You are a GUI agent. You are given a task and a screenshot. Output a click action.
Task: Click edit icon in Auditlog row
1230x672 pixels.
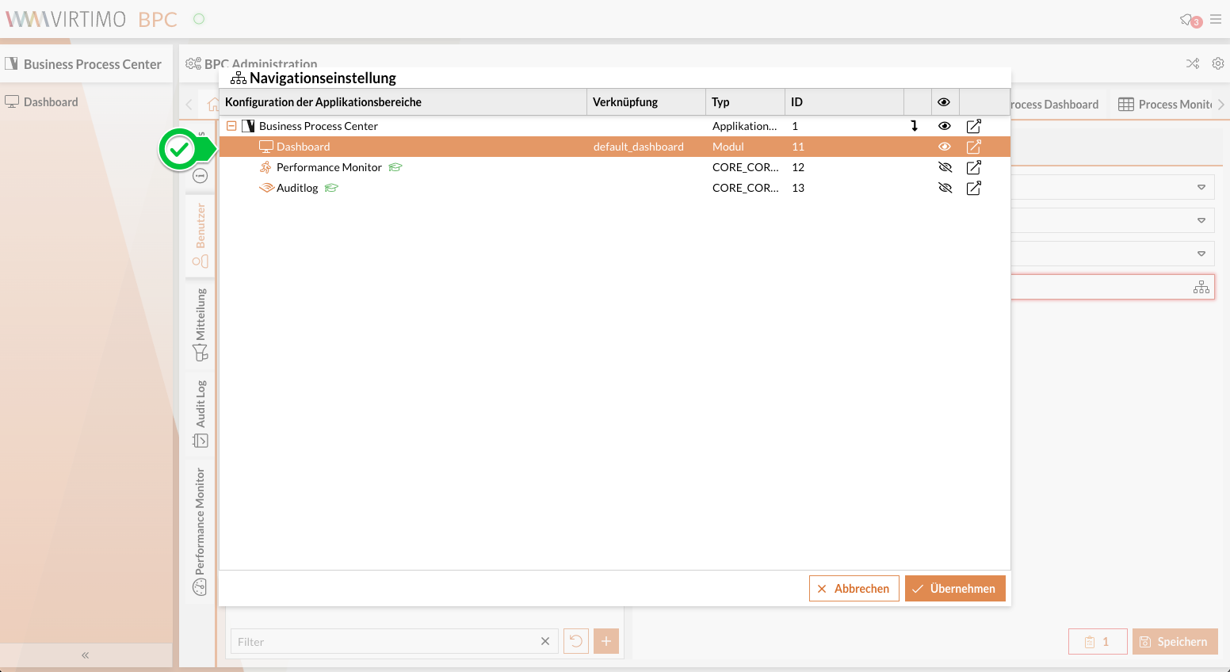(973, 188)
